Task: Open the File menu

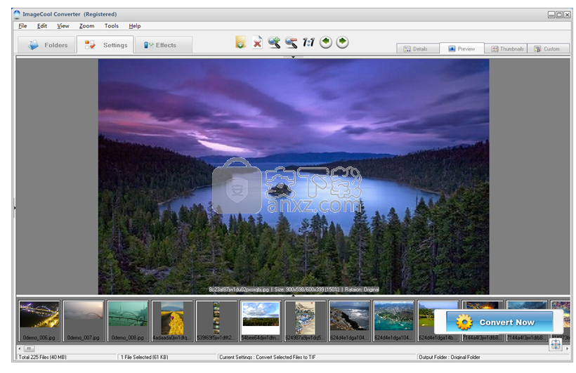Action: pos(22,26)
